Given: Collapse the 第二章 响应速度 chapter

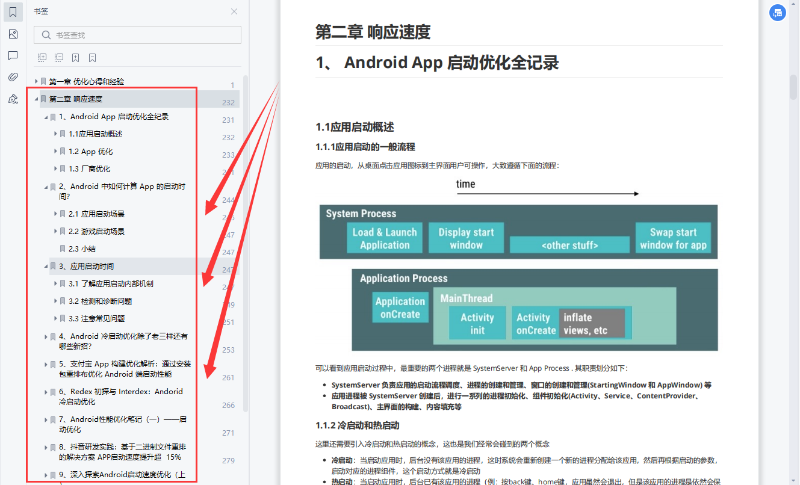Looking at the screenshot, I should tap(36, 99).
